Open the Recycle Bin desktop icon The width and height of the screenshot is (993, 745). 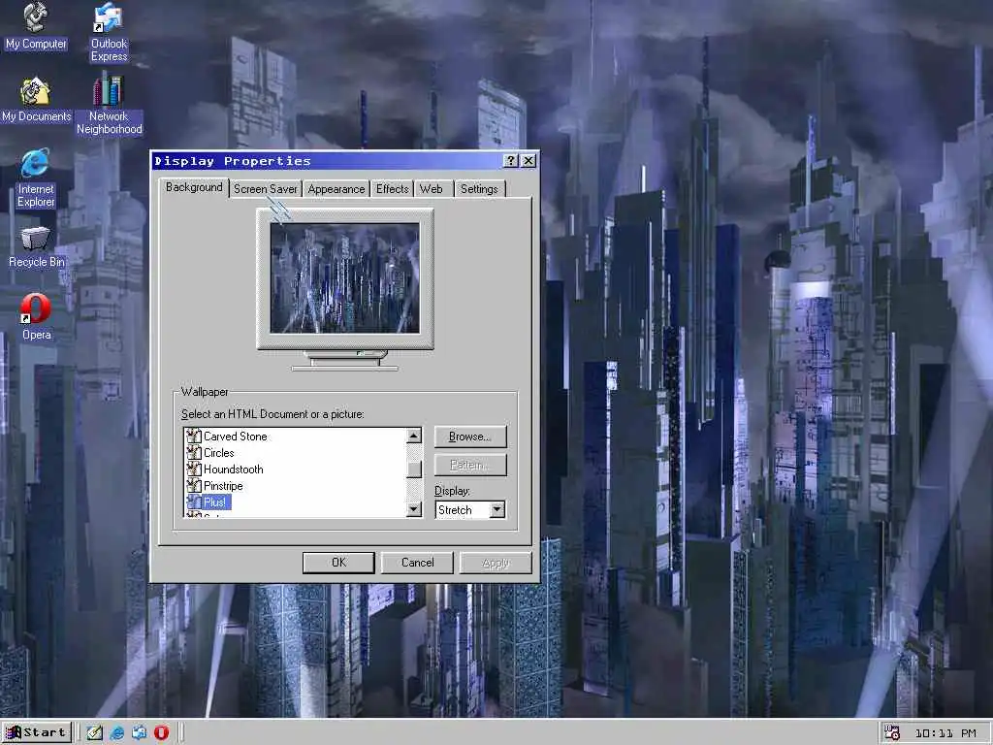(x=36, y=247)
